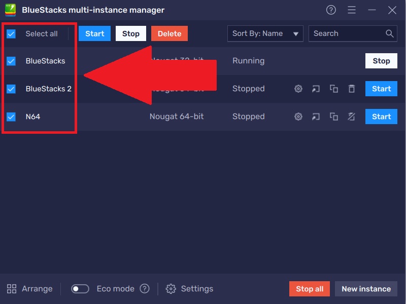Delete BlueStacks 2 using its trash icon
The height and width of the screenshot is (304, 406).
[351, 89]
